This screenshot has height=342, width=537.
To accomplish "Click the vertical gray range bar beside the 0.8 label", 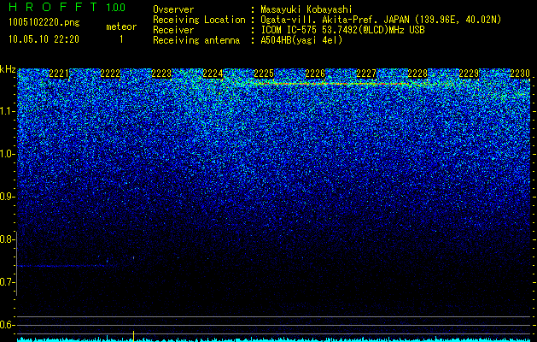I will click(x=16, y=263).
